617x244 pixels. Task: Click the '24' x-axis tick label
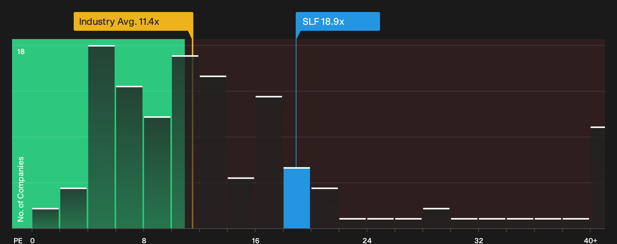coord(367,240)
